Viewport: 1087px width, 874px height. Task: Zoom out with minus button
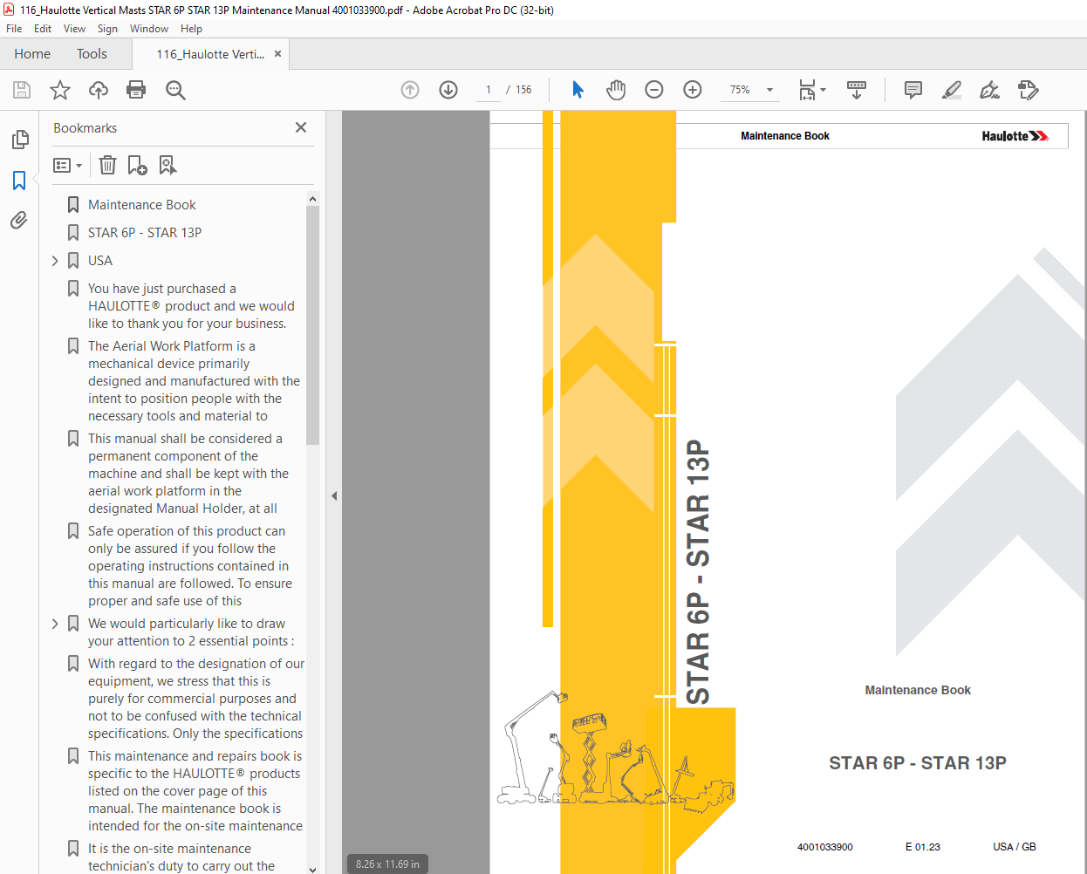pos(654,90)
